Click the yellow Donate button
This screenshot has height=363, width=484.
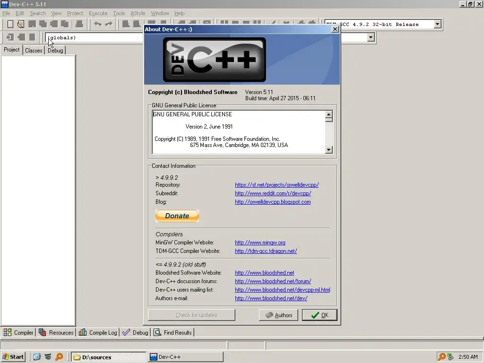coord(177,216)
